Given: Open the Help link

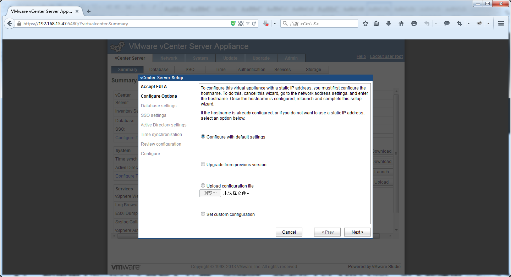Looking at the screenshot, I should click(361, 56).
